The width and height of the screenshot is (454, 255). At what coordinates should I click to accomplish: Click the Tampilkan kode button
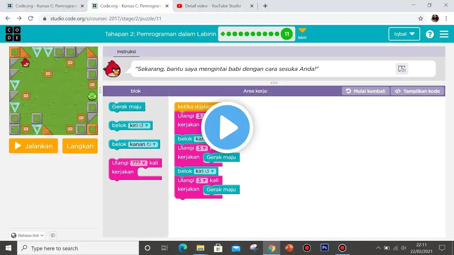pos(417,91)
